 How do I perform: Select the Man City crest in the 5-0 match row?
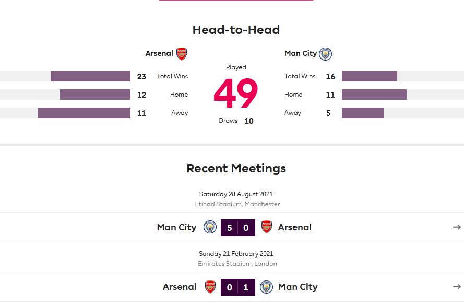click(x=210, y=227)
